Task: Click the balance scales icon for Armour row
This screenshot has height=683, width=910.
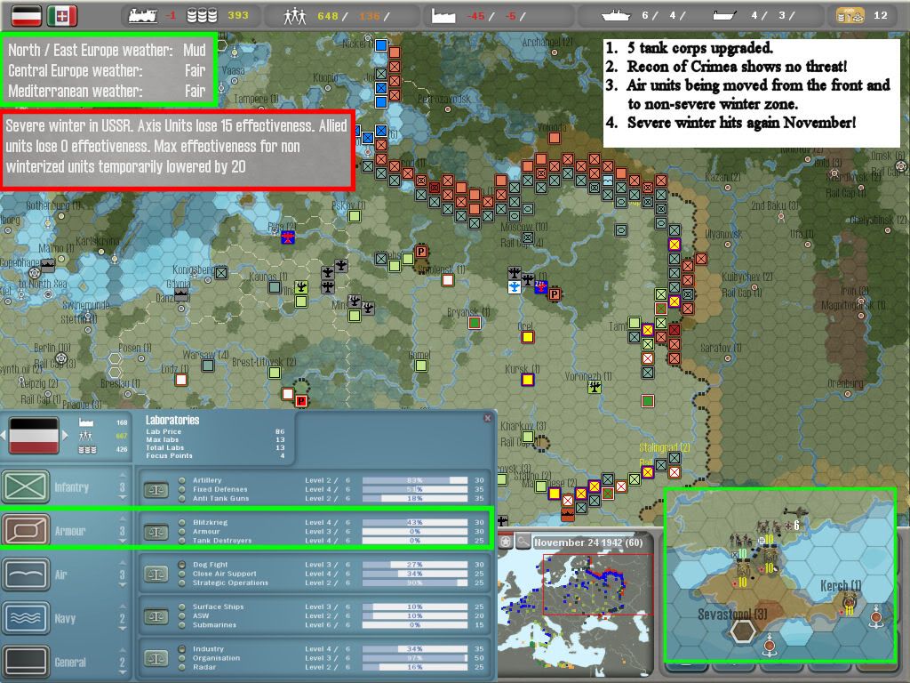Action: pos(156,532)
